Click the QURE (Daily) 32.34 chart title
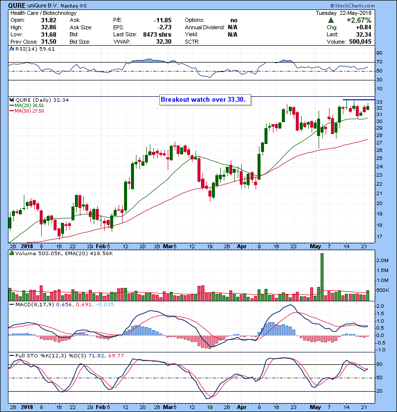This screenshot has height=412, width=397. coord(42,100)
